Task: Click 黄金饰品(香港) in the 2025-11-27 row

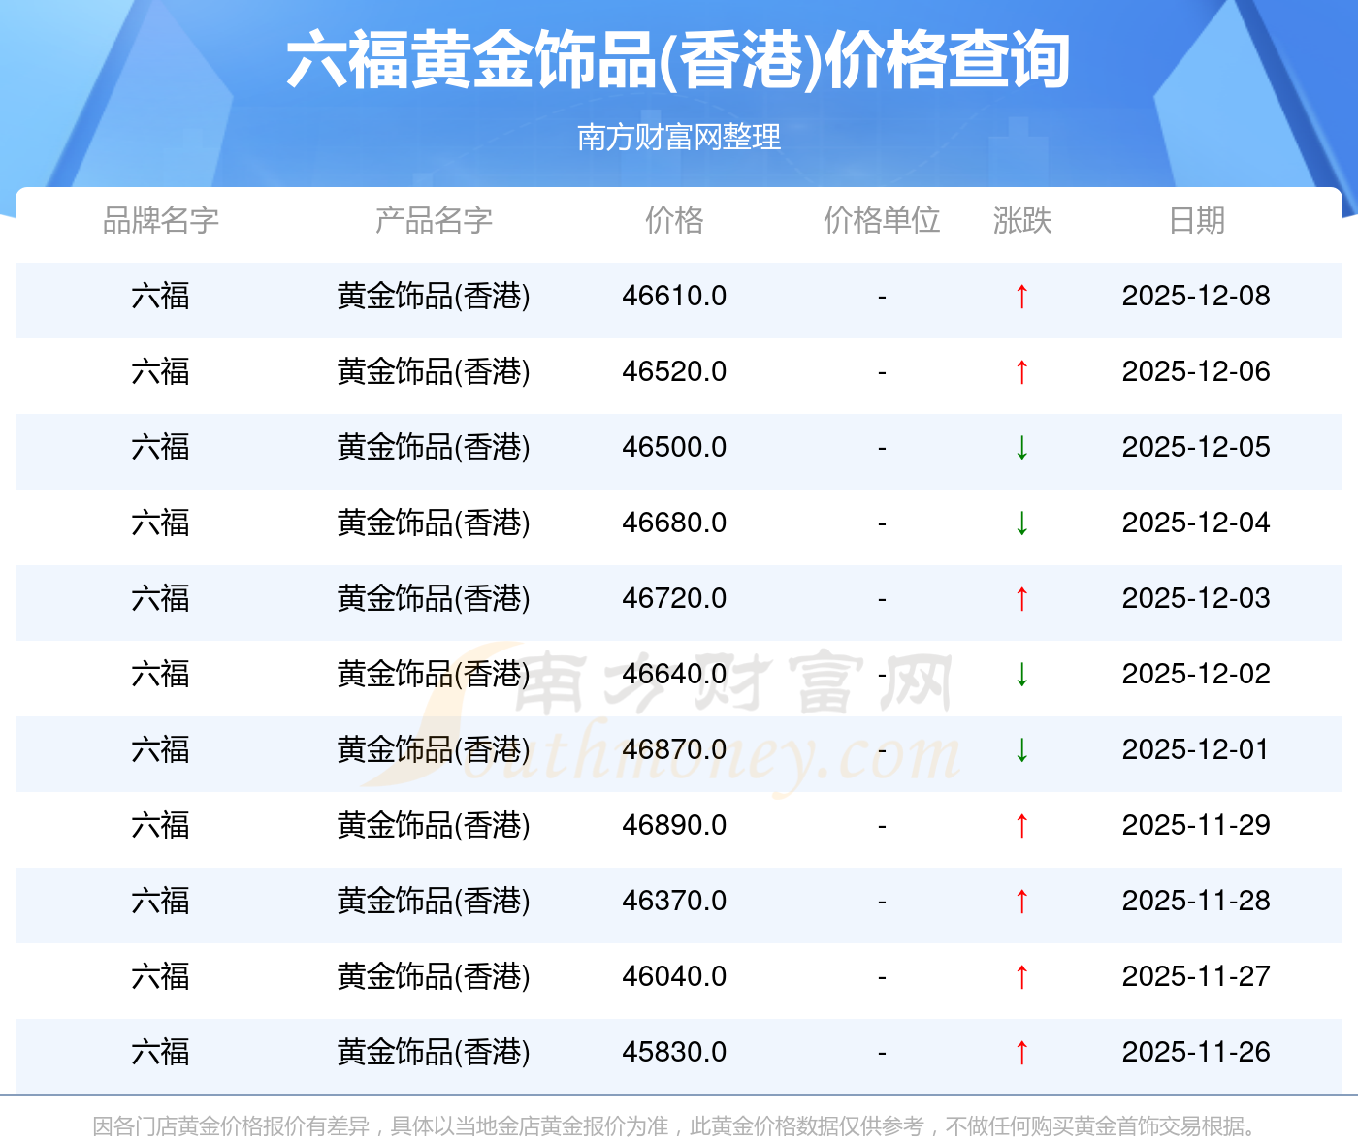Action: click(x=434, y=976)
